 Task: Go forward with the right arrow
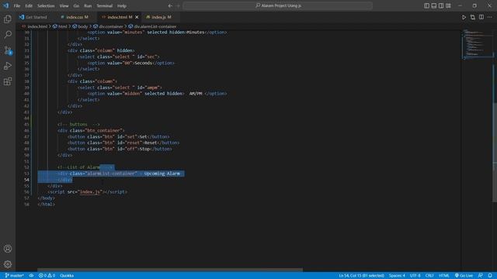(178, 5)
